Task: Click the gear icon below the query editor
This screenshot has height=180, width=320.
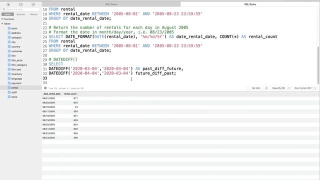Action: [x=45, y=88]
